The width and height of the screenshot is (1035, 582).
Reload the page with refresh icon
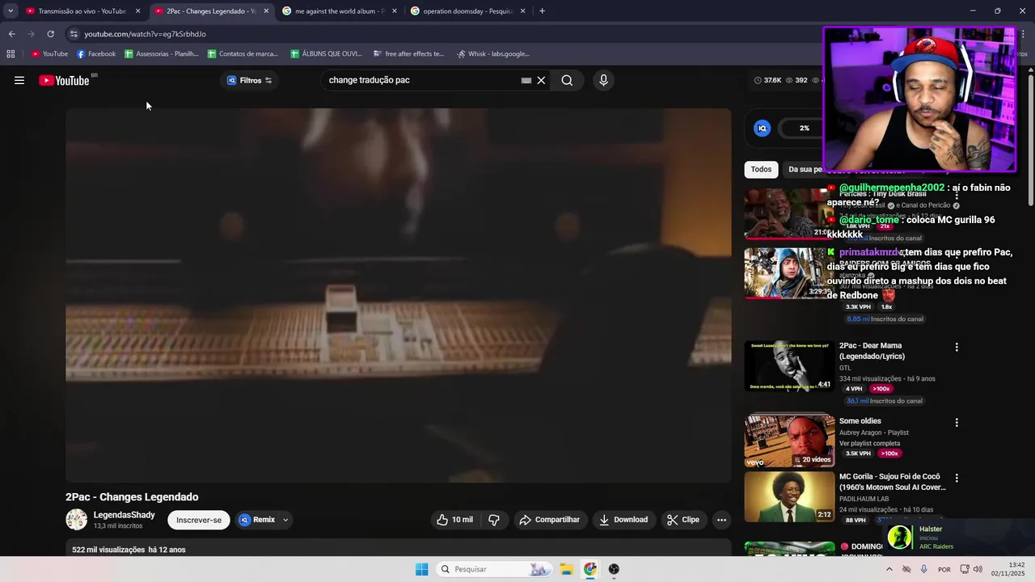tap(50, 34)
